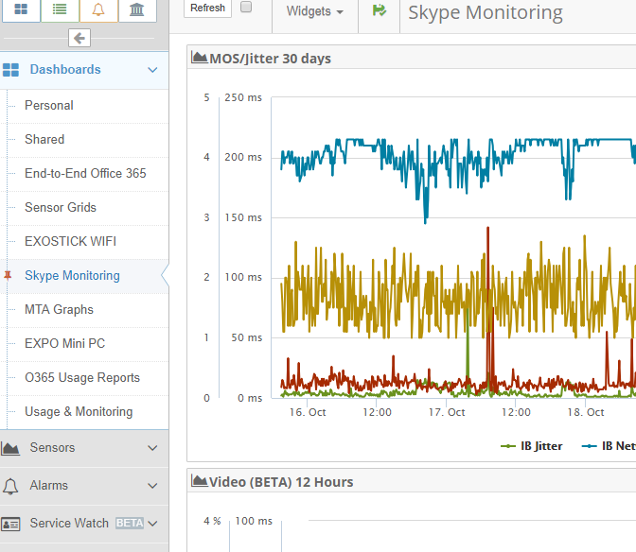Open the Widgets dropdown
636x552 pixels.
315,11
